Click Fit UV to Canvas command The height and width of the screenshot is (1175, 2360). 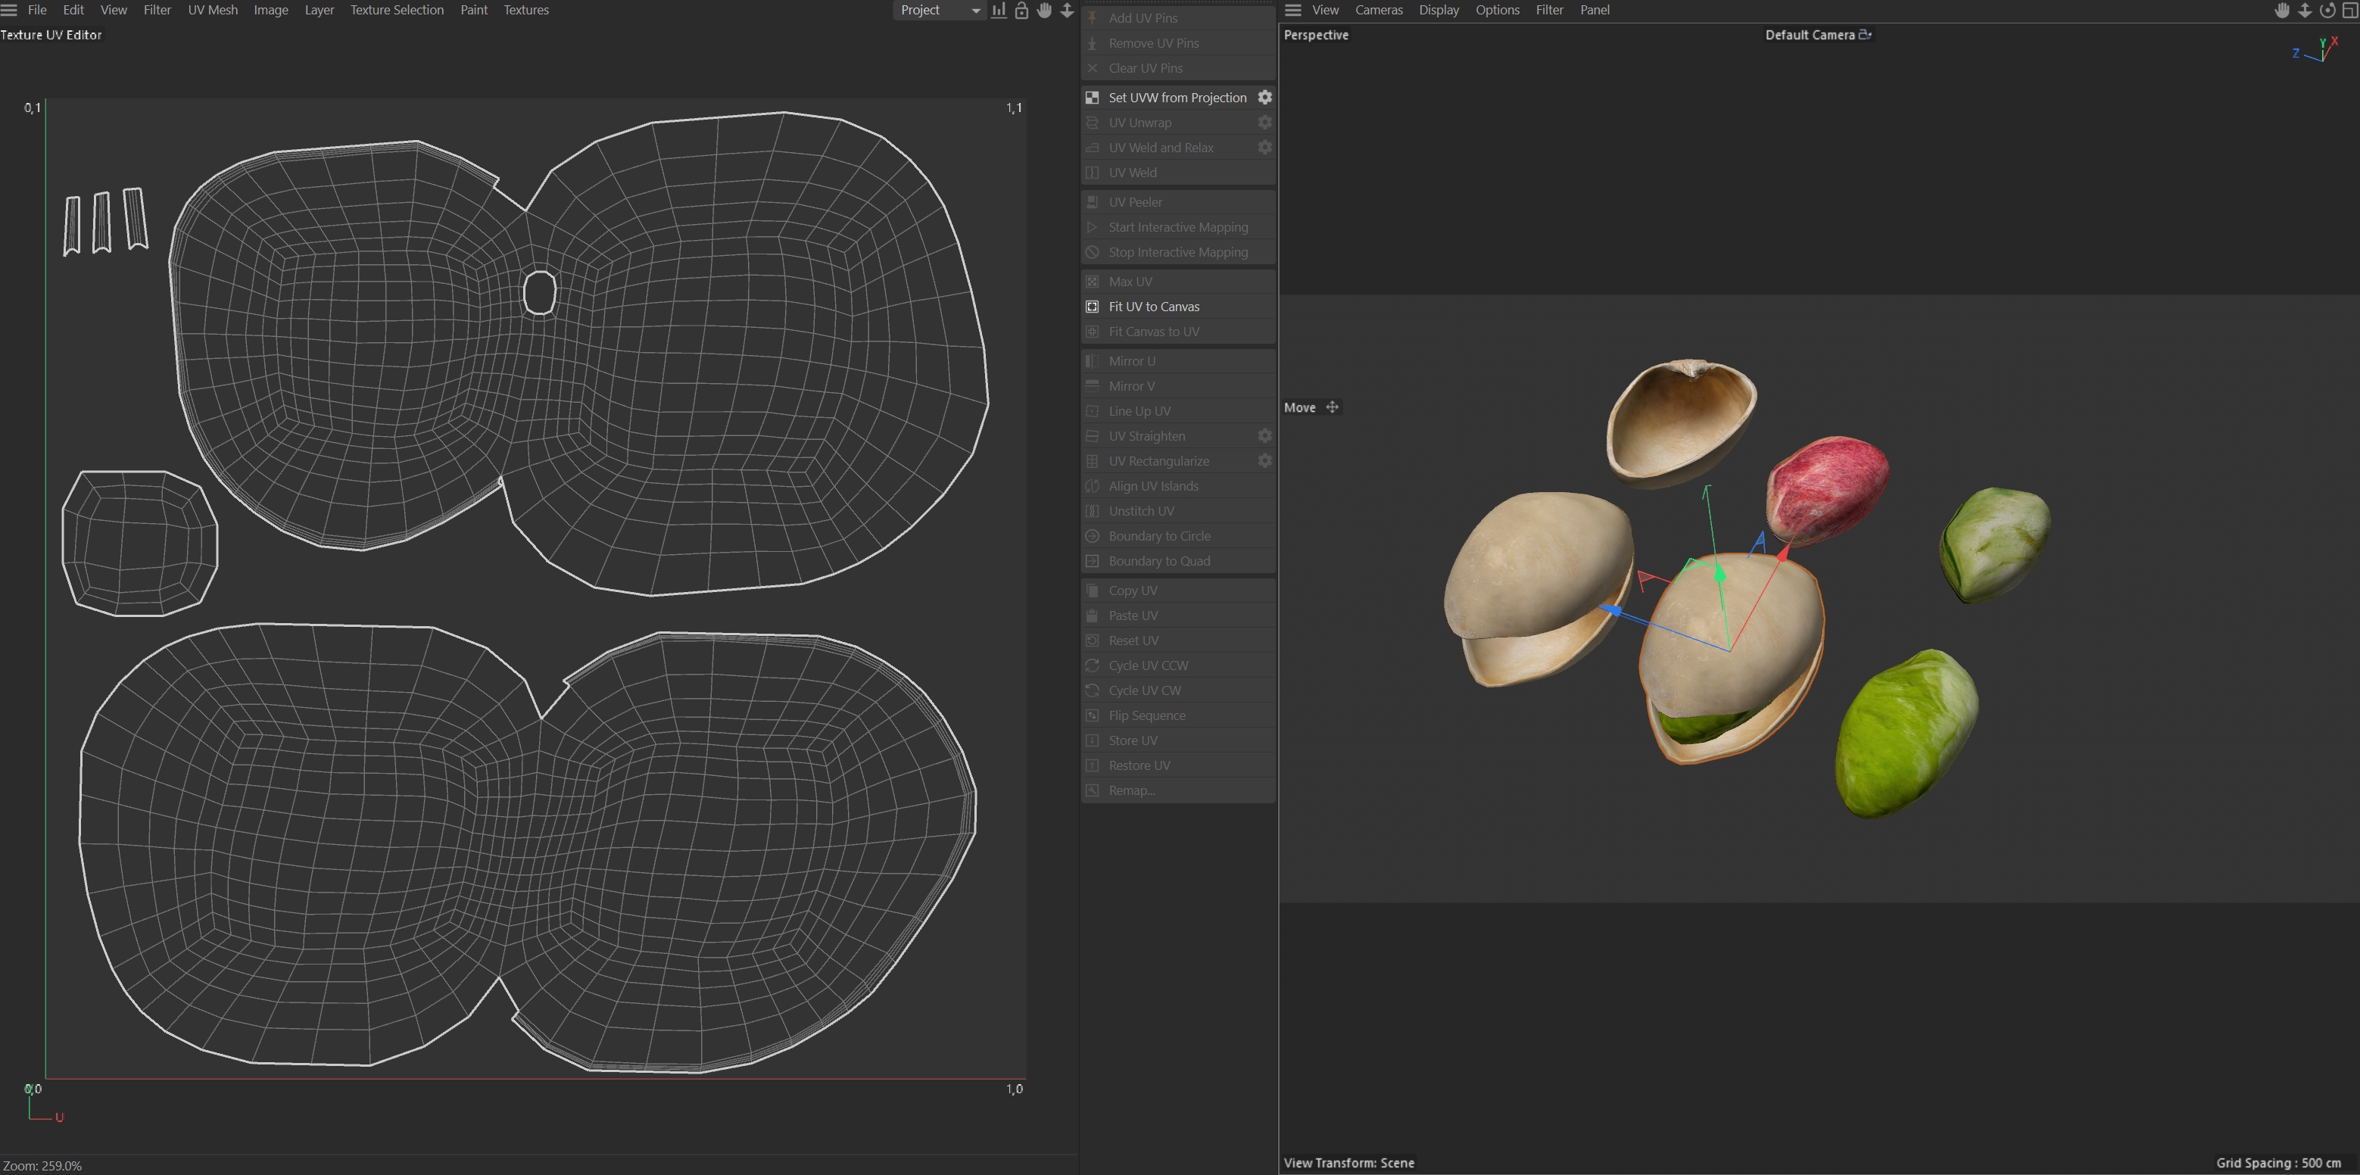pos(1153,307)
